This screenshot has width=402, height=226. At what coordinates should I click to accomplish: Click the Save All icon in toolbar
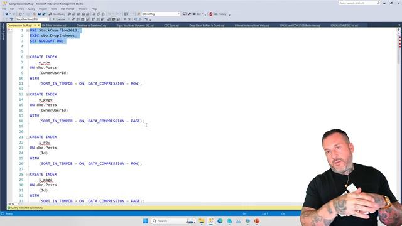[x=44, y=14]
